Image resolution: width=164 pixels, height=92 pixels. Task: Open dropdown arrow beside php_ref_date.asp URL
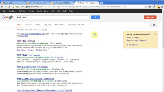(x=54, y=81)
